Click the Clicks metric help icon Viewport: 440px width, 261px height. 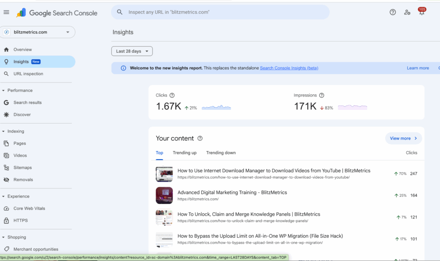(x=172, y=95)
